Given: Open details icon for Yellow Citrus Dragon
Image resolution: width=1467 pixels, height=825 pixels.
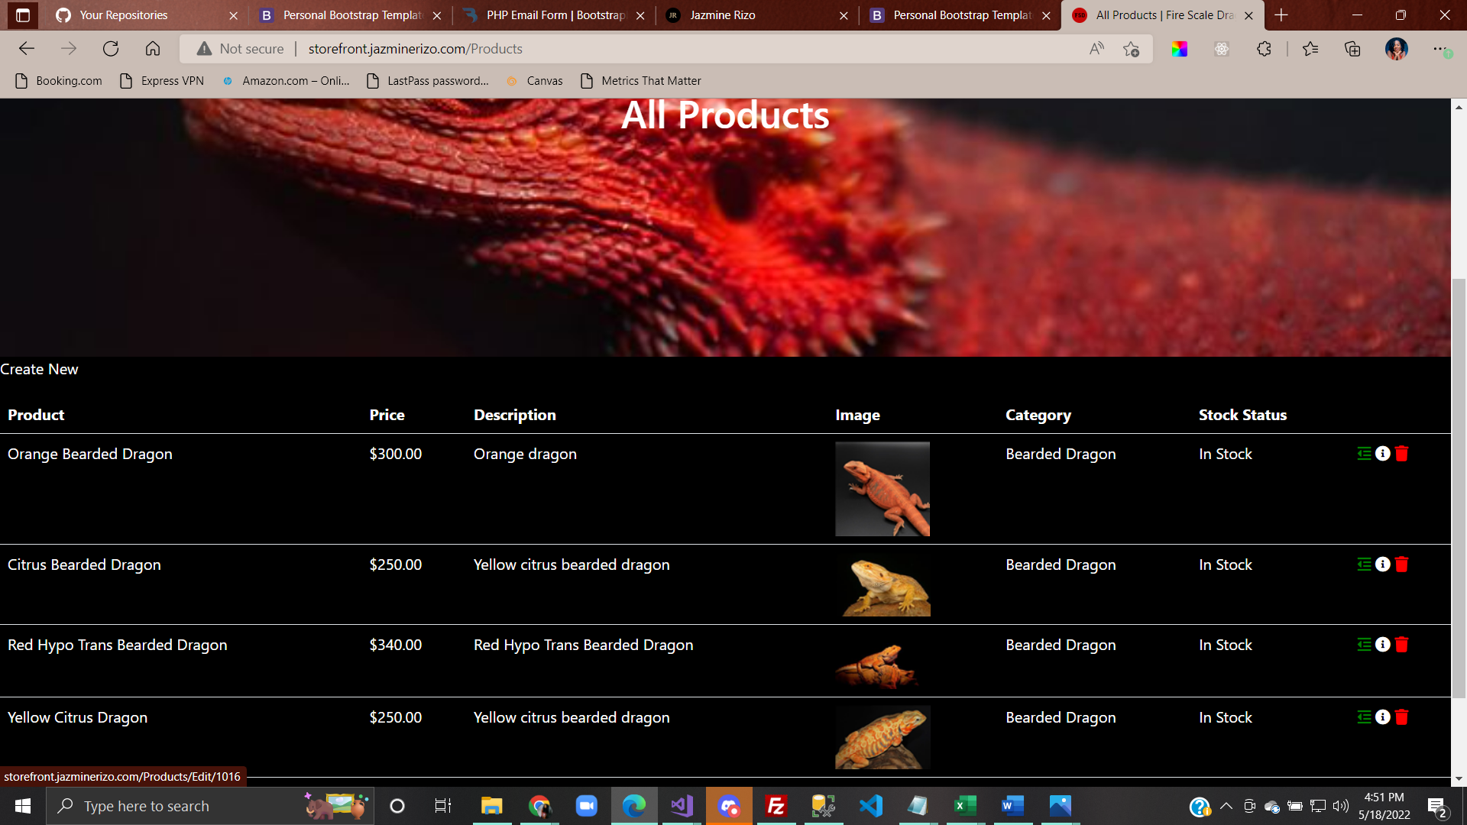Looking at the screenshot, I should [x=1383, y=717].
